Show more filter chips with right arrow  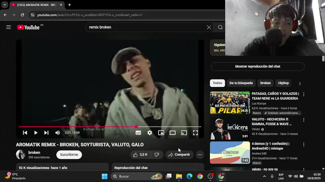click(x=300, y=83)
